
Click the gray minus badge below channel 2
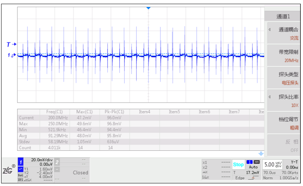[57, 169]
